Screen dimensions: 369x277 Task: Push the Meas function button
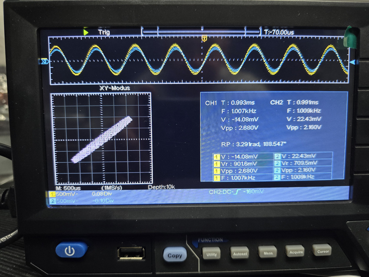pos(268,253)
